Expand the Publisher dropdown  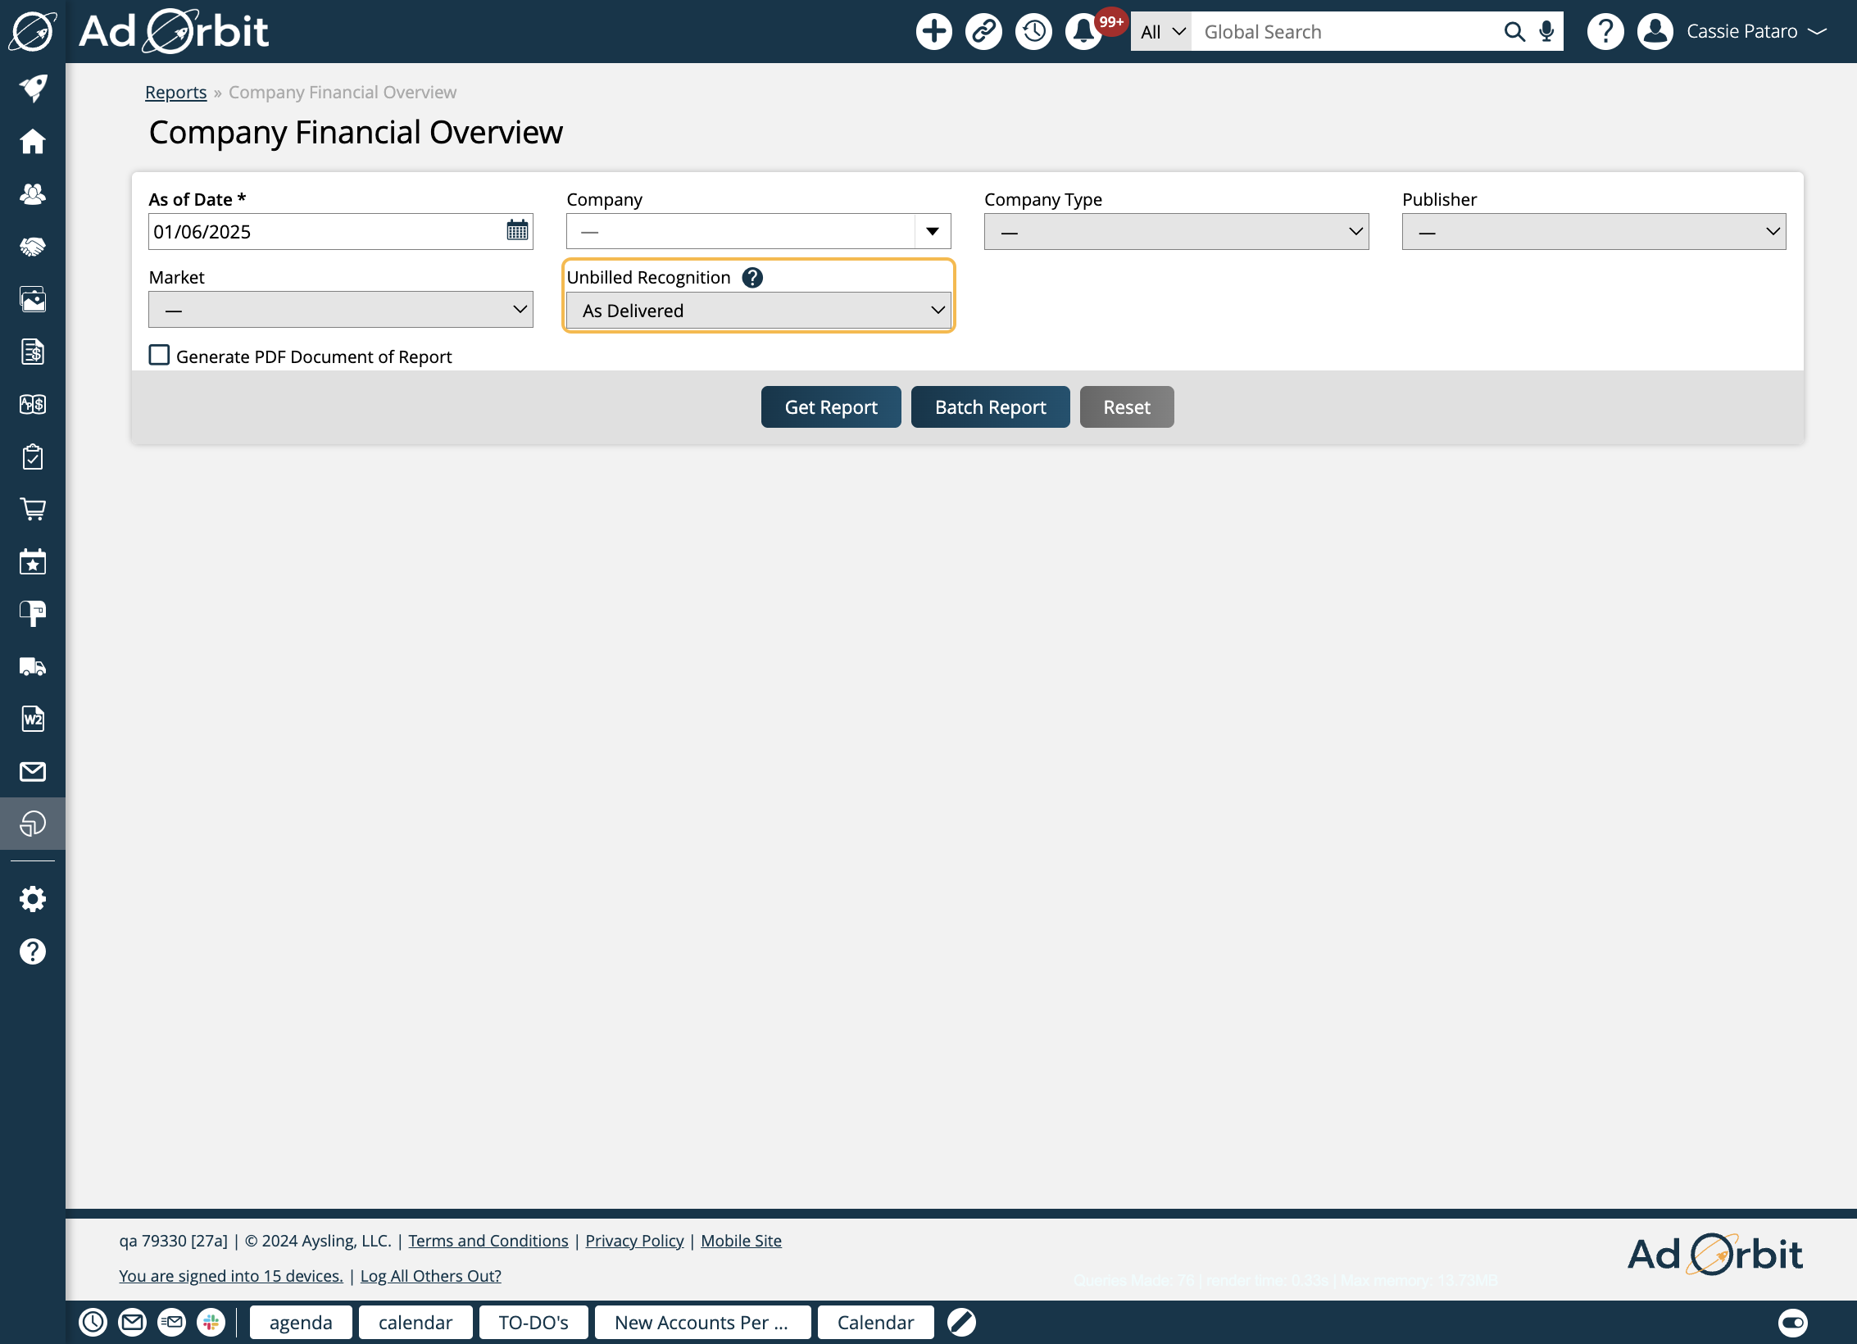(x=1593, y=232)
